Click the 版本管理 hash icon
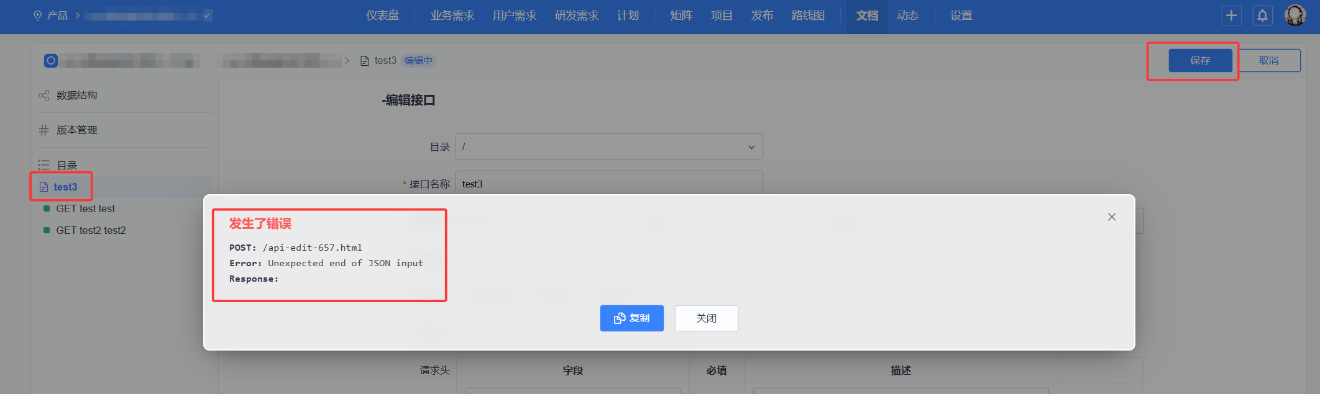This screenshot has width=1320, height=394. coord(44,130)
